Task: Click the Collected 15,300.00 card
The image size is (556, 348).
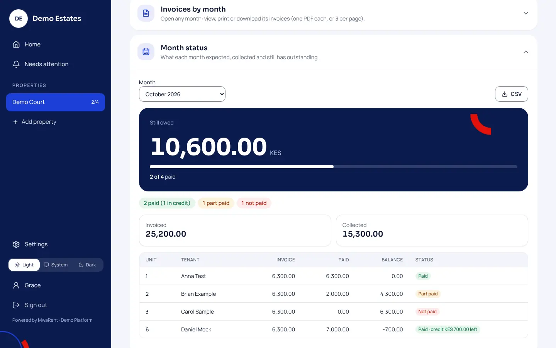Action: click(432, 230)
